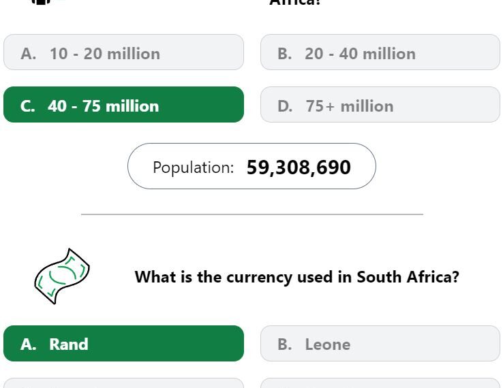Choose option B, 20 - 40 million
The width and height of the screenshot is (503, 388).
[x=380, y=52]
